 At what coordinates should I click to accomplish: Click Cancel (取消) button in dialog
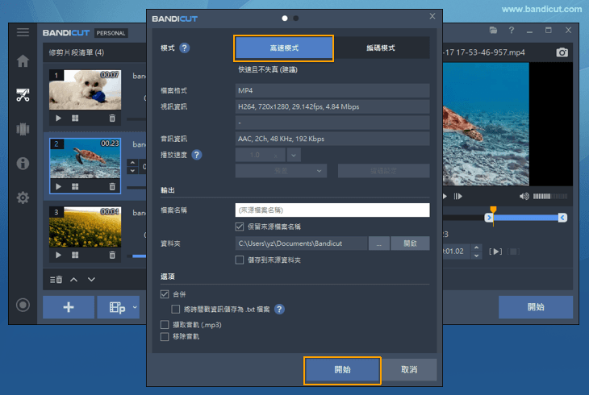point(409,370)
